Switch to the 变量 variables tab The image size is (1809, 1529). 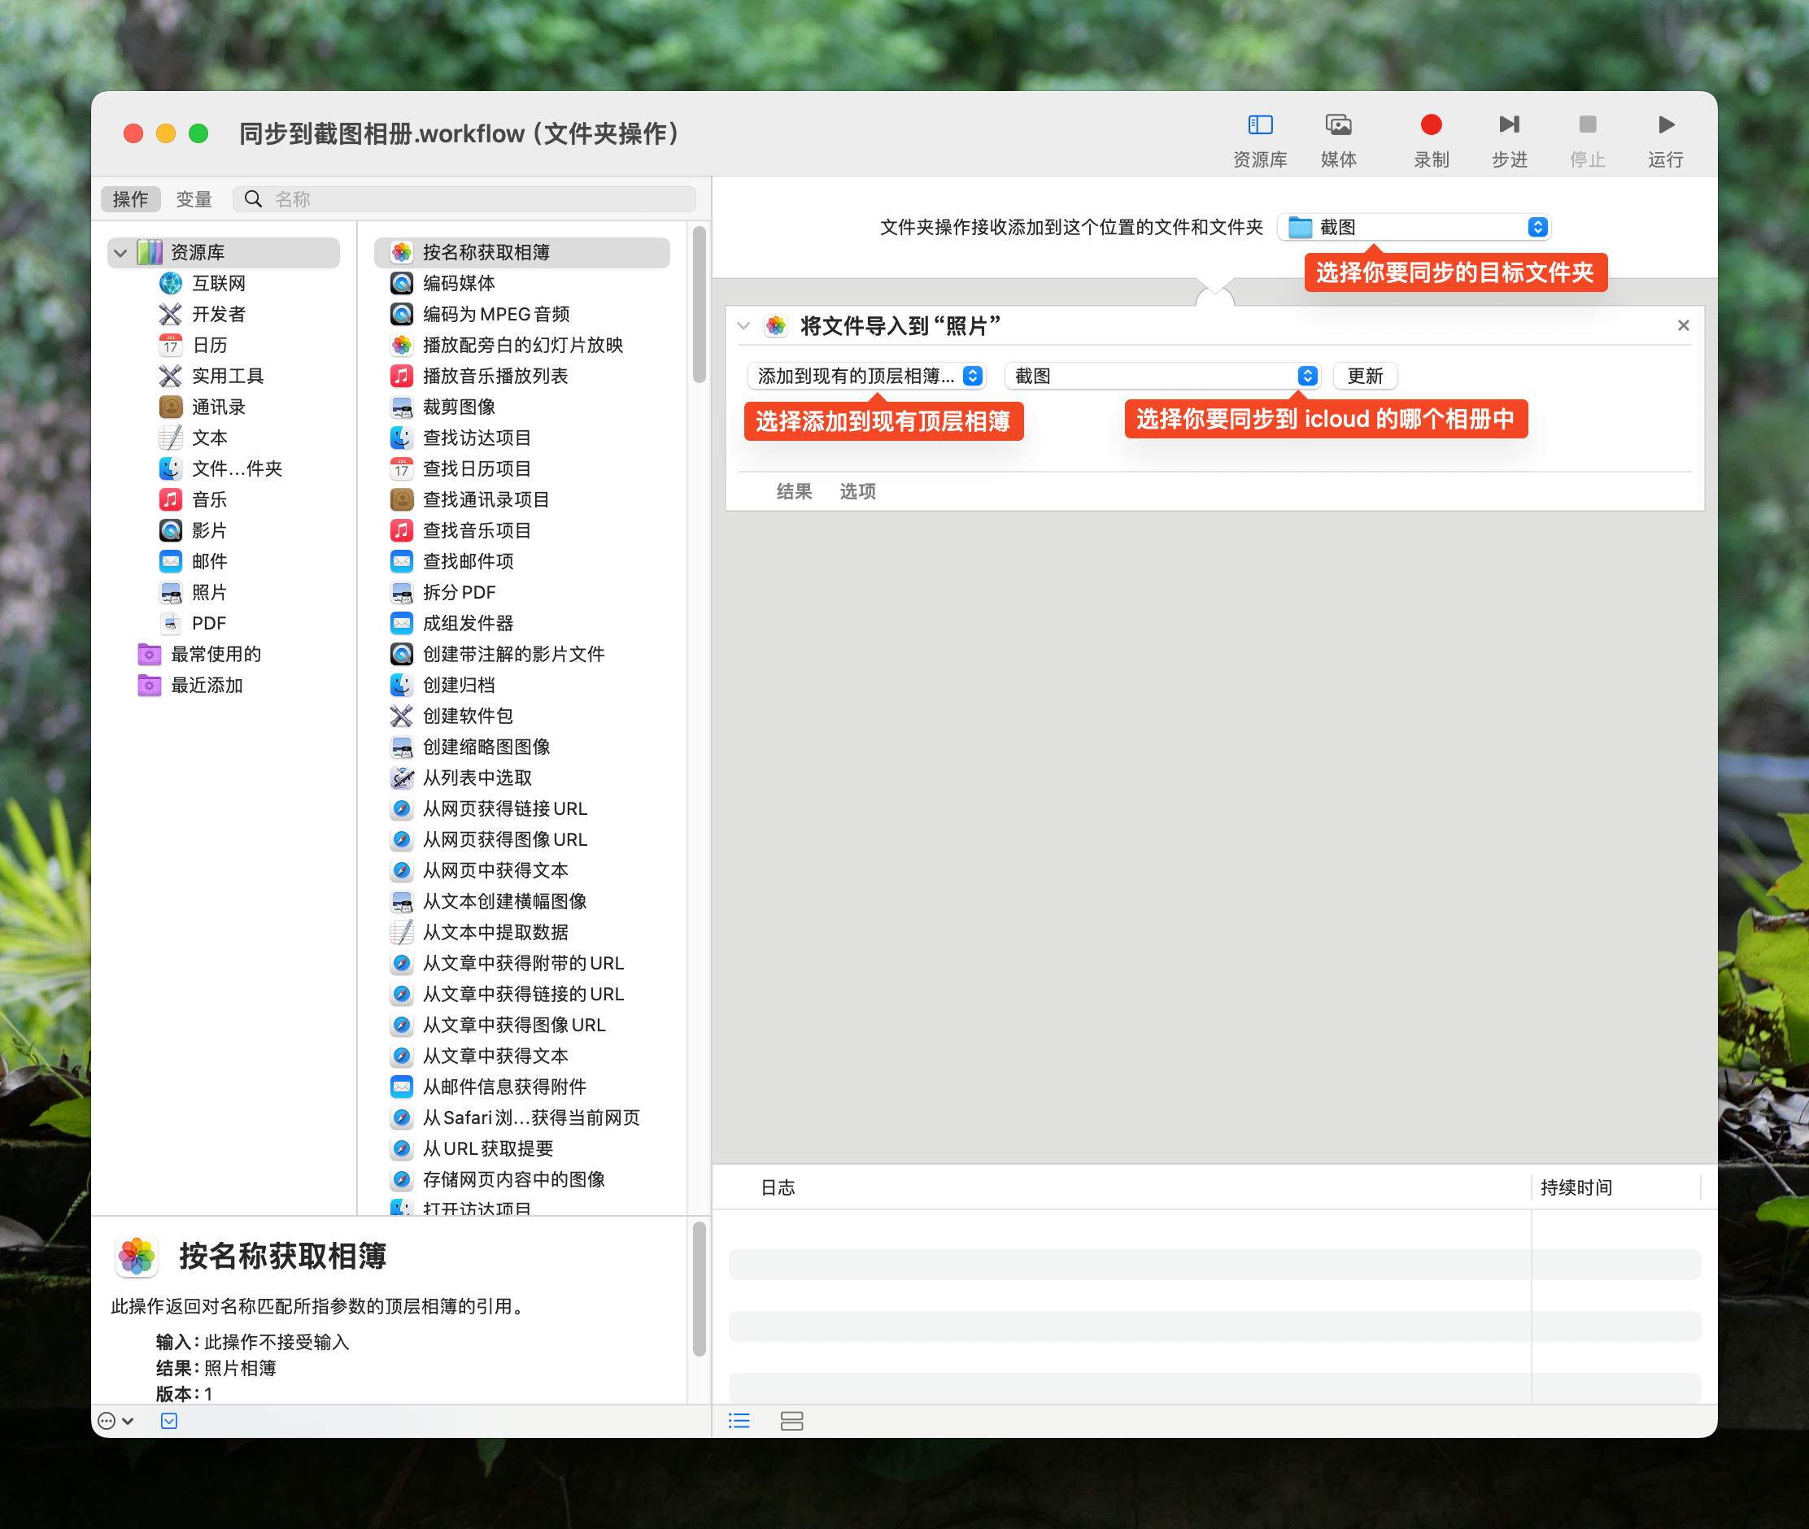pos(194,199)
